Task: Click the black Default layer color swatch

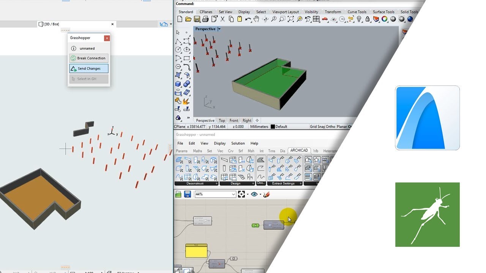Action: point(273,127)
